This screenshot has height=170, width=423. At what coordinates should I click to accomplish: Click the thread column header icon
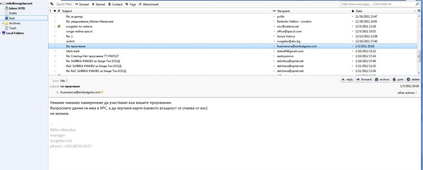pyautogui.click(x=50, y=11)
